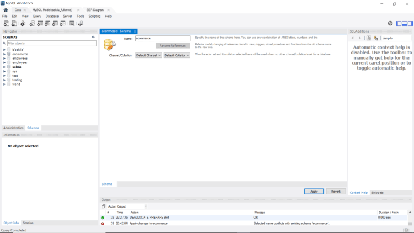Open the Home tab icon
This screenshot has width=414, height=233.
[x=6, y=10]
